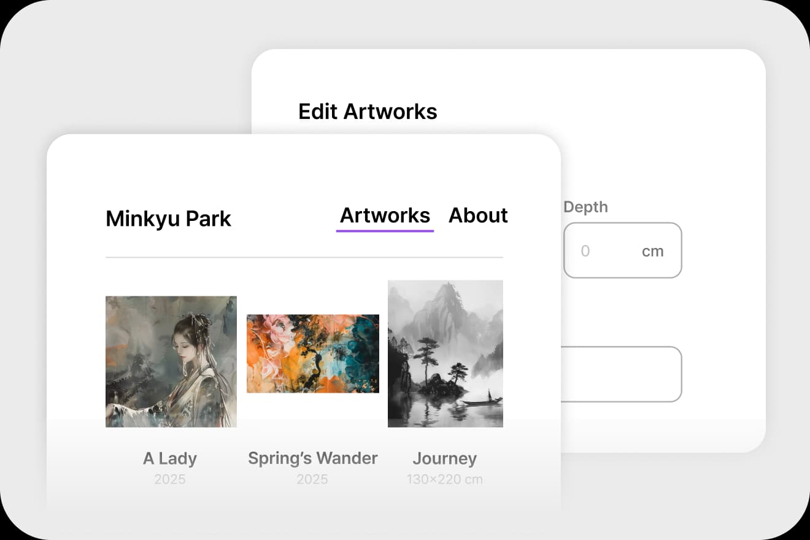This screenshot has width=810, height=540.
Task: Click the purple underline beneath Artworks
Action: point(385,231)
